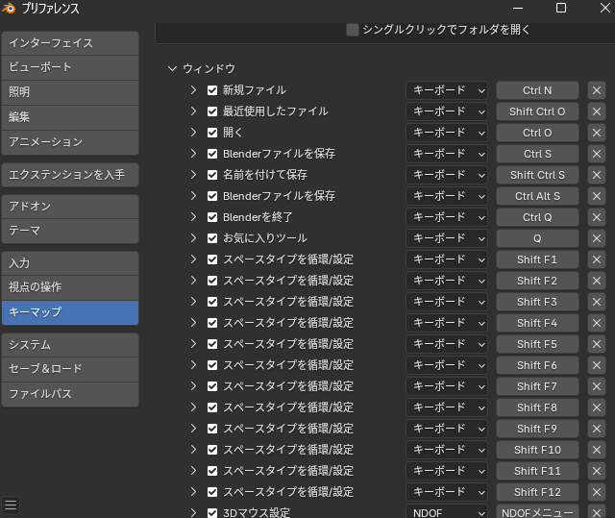
Task: Open NDOF input type dropdown for 3Dマウス設定
Action: click(447, 512)
